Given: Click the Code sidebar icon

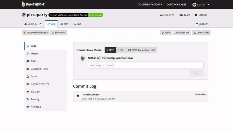Looking at the screenshot, I should pos(28,46).
